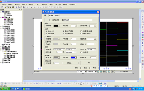Open 标注颜色 blue color swatch

pos(74,58)
